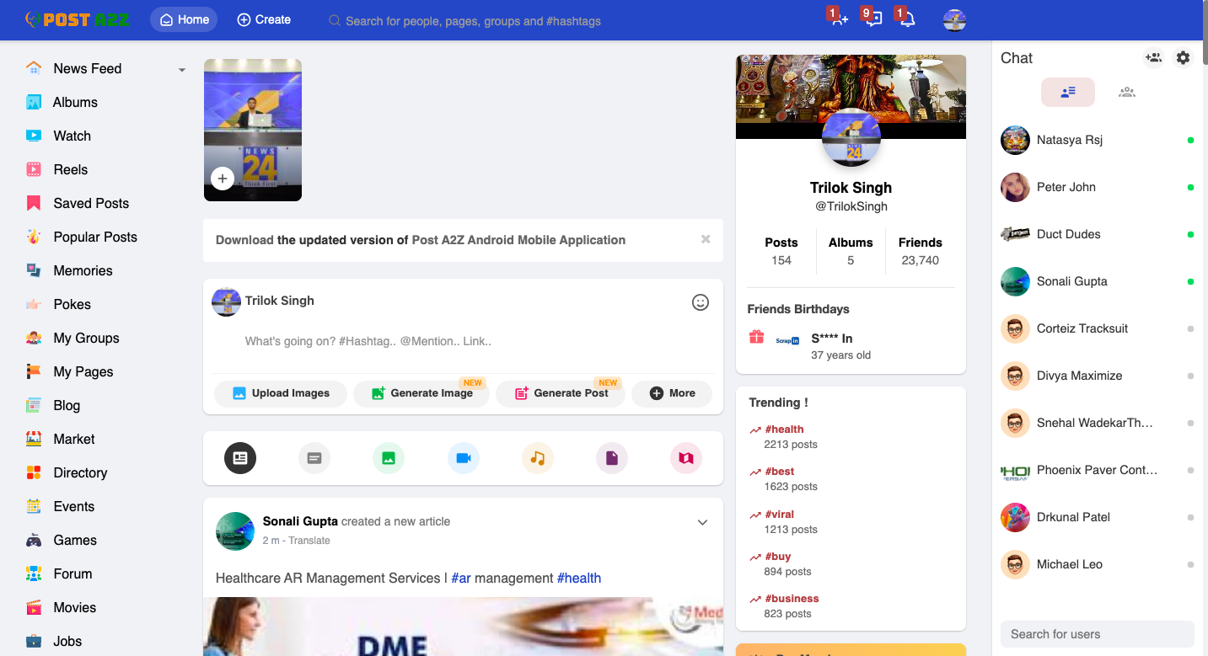Open profile avatar menu in header
Viewport: 1208px width, 656px height.
[x=954, y=20]
